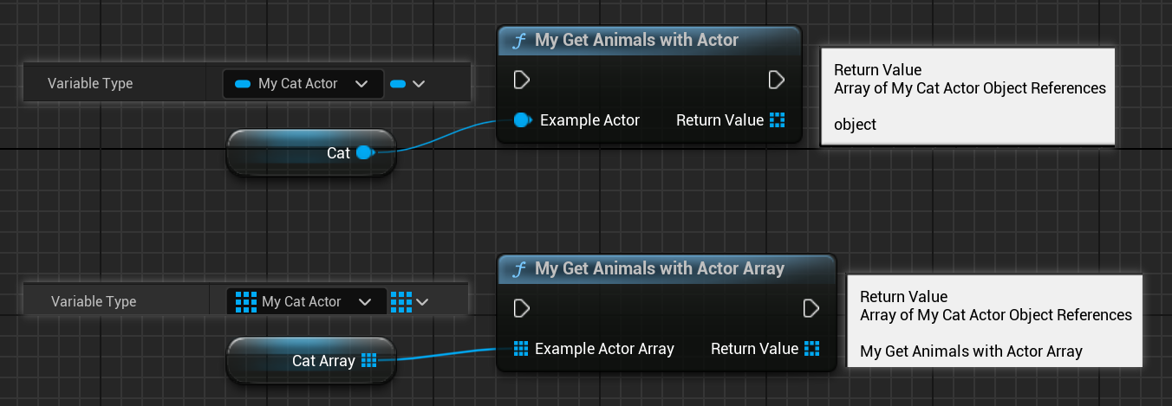Select the My Get Animals with Actor node title
1172x406 pixels.
point(636,40)
